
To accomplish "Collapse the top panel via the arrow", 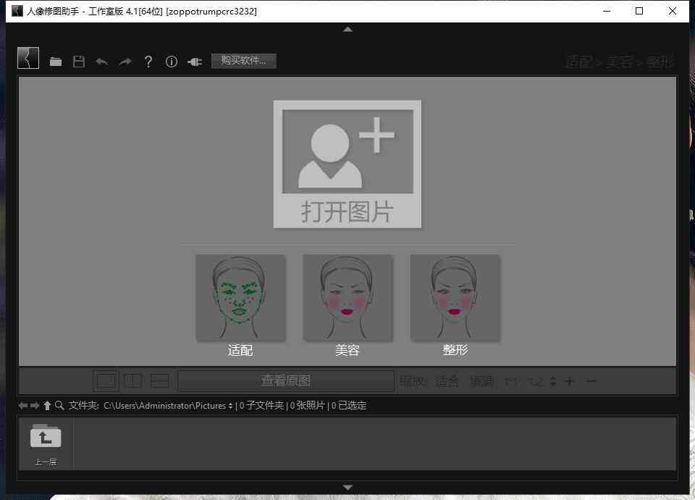I will (347, 29).
